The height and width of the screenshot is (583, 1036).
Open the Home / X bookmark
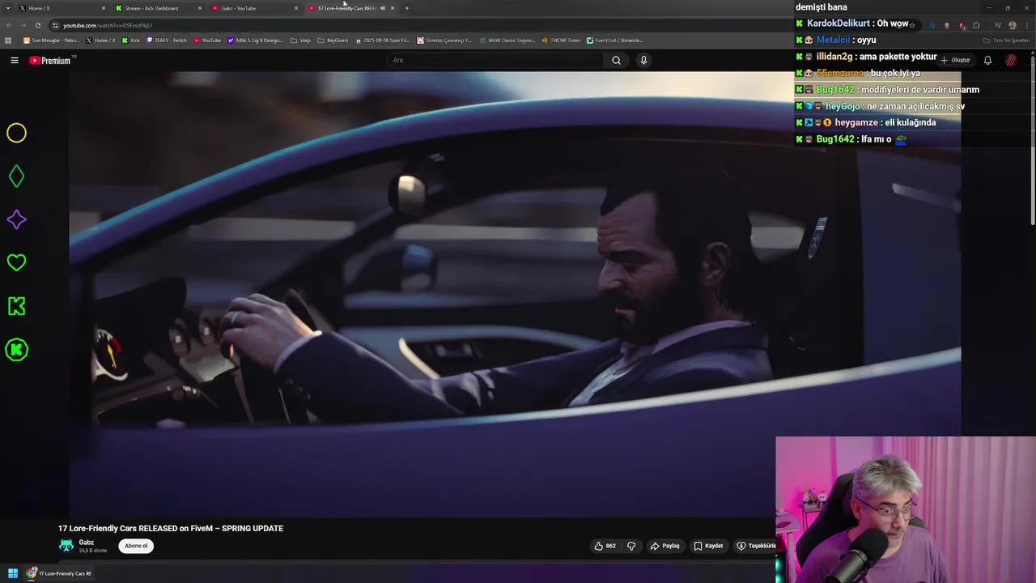pyautogui.click(x=100, y=40)
